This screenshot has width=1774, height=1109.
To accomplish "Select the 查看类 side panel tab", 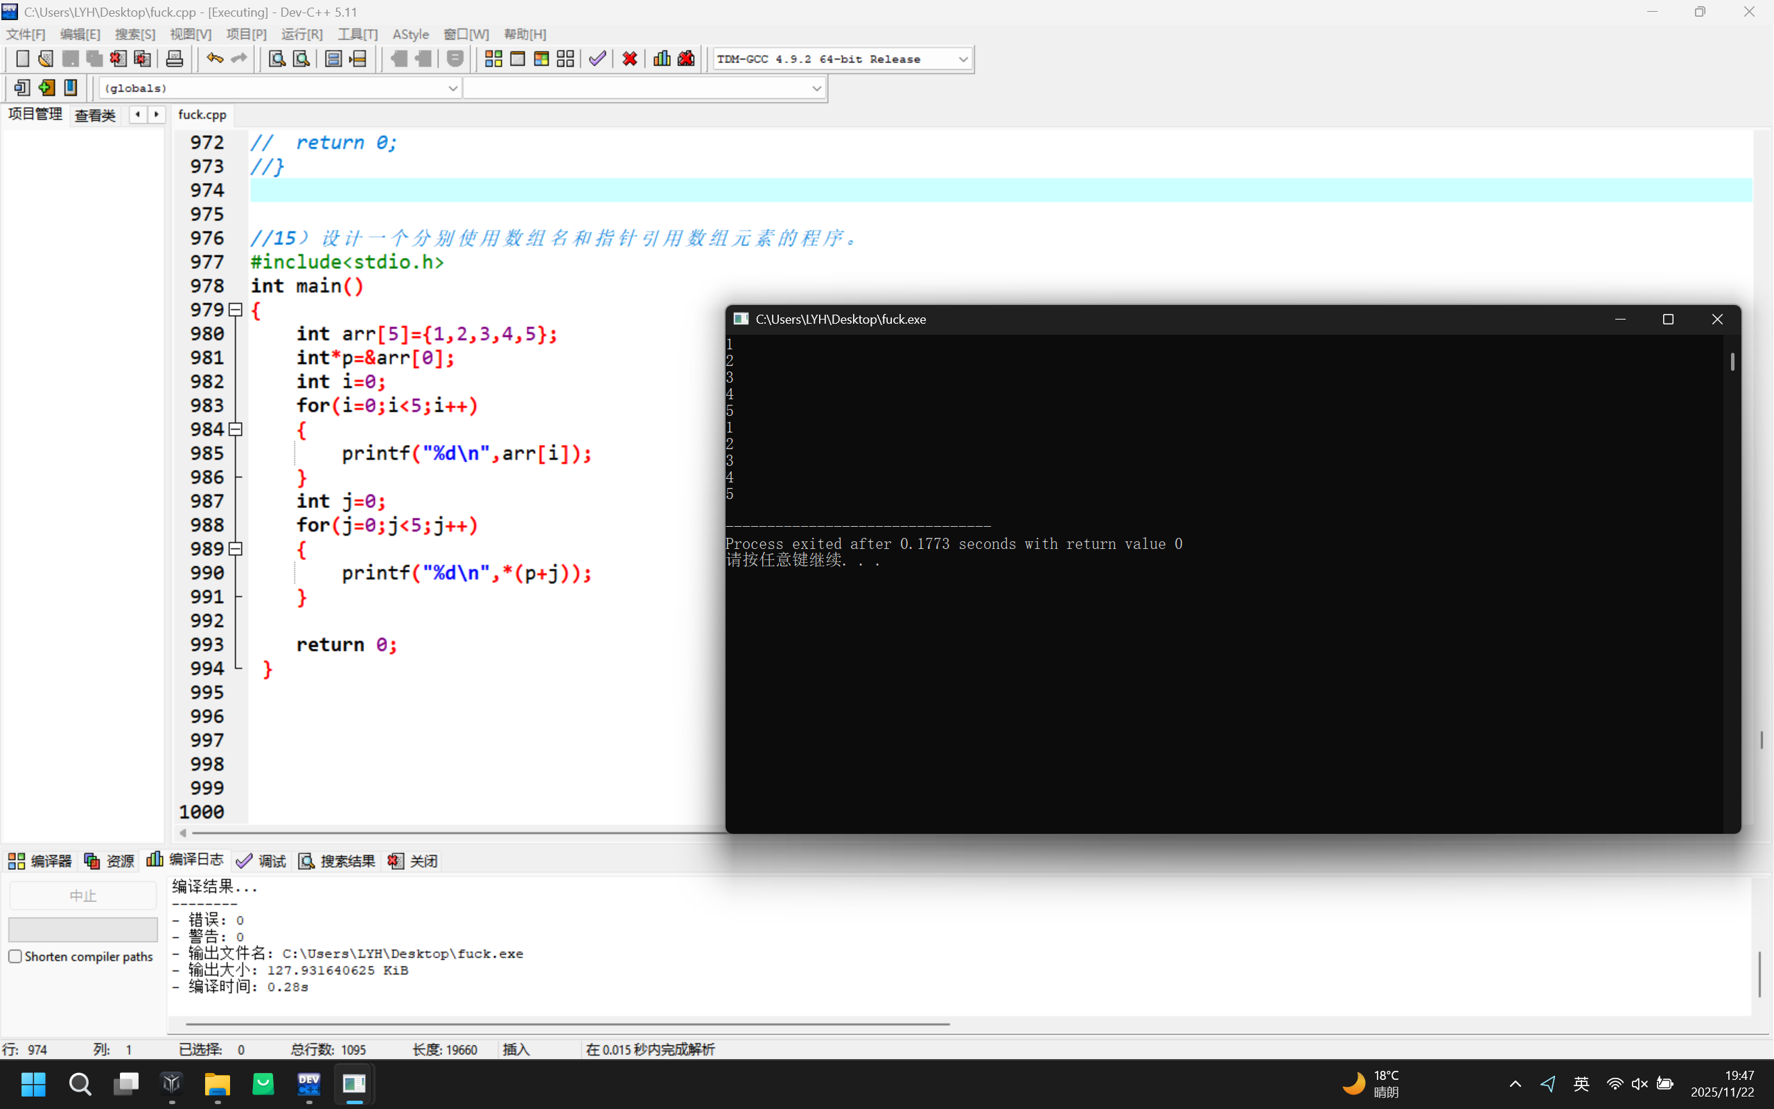I will tap(96, 115).
